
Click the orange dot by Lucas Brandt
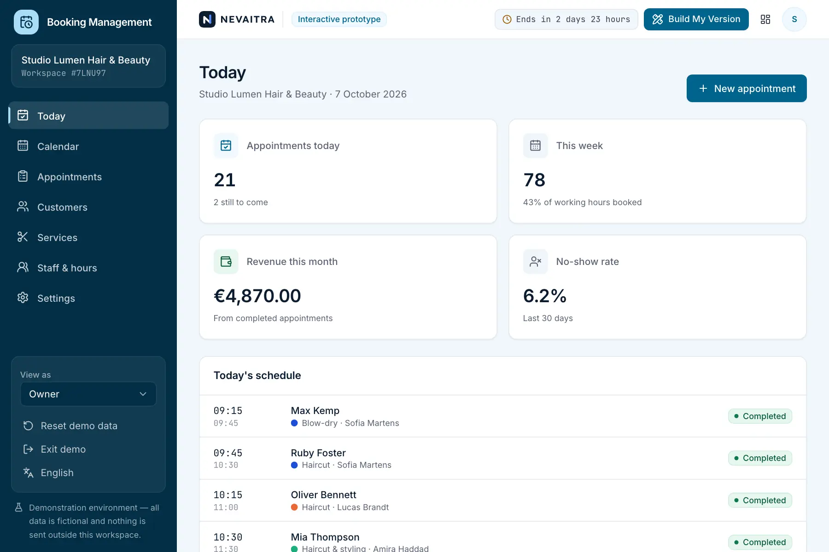(294, 507)
